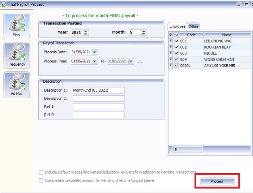Click the Year spinner arrows
The width and height of the screenshot is (253, 193).
86,32
